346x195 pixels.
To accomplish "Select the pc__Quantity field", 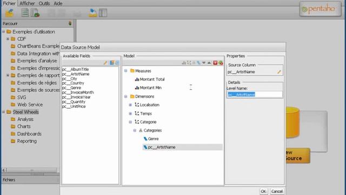I will click(x=74, y=102).
